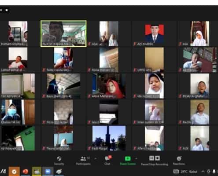Open the Reactions menu
The width and height of the screenshot is (218, 176).
coord(179,160)
